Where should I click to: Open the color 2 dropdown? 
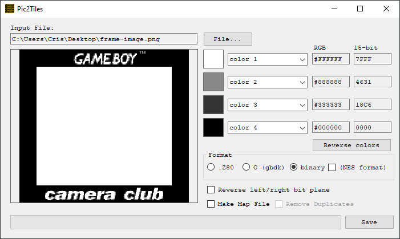tap(268, 82)
